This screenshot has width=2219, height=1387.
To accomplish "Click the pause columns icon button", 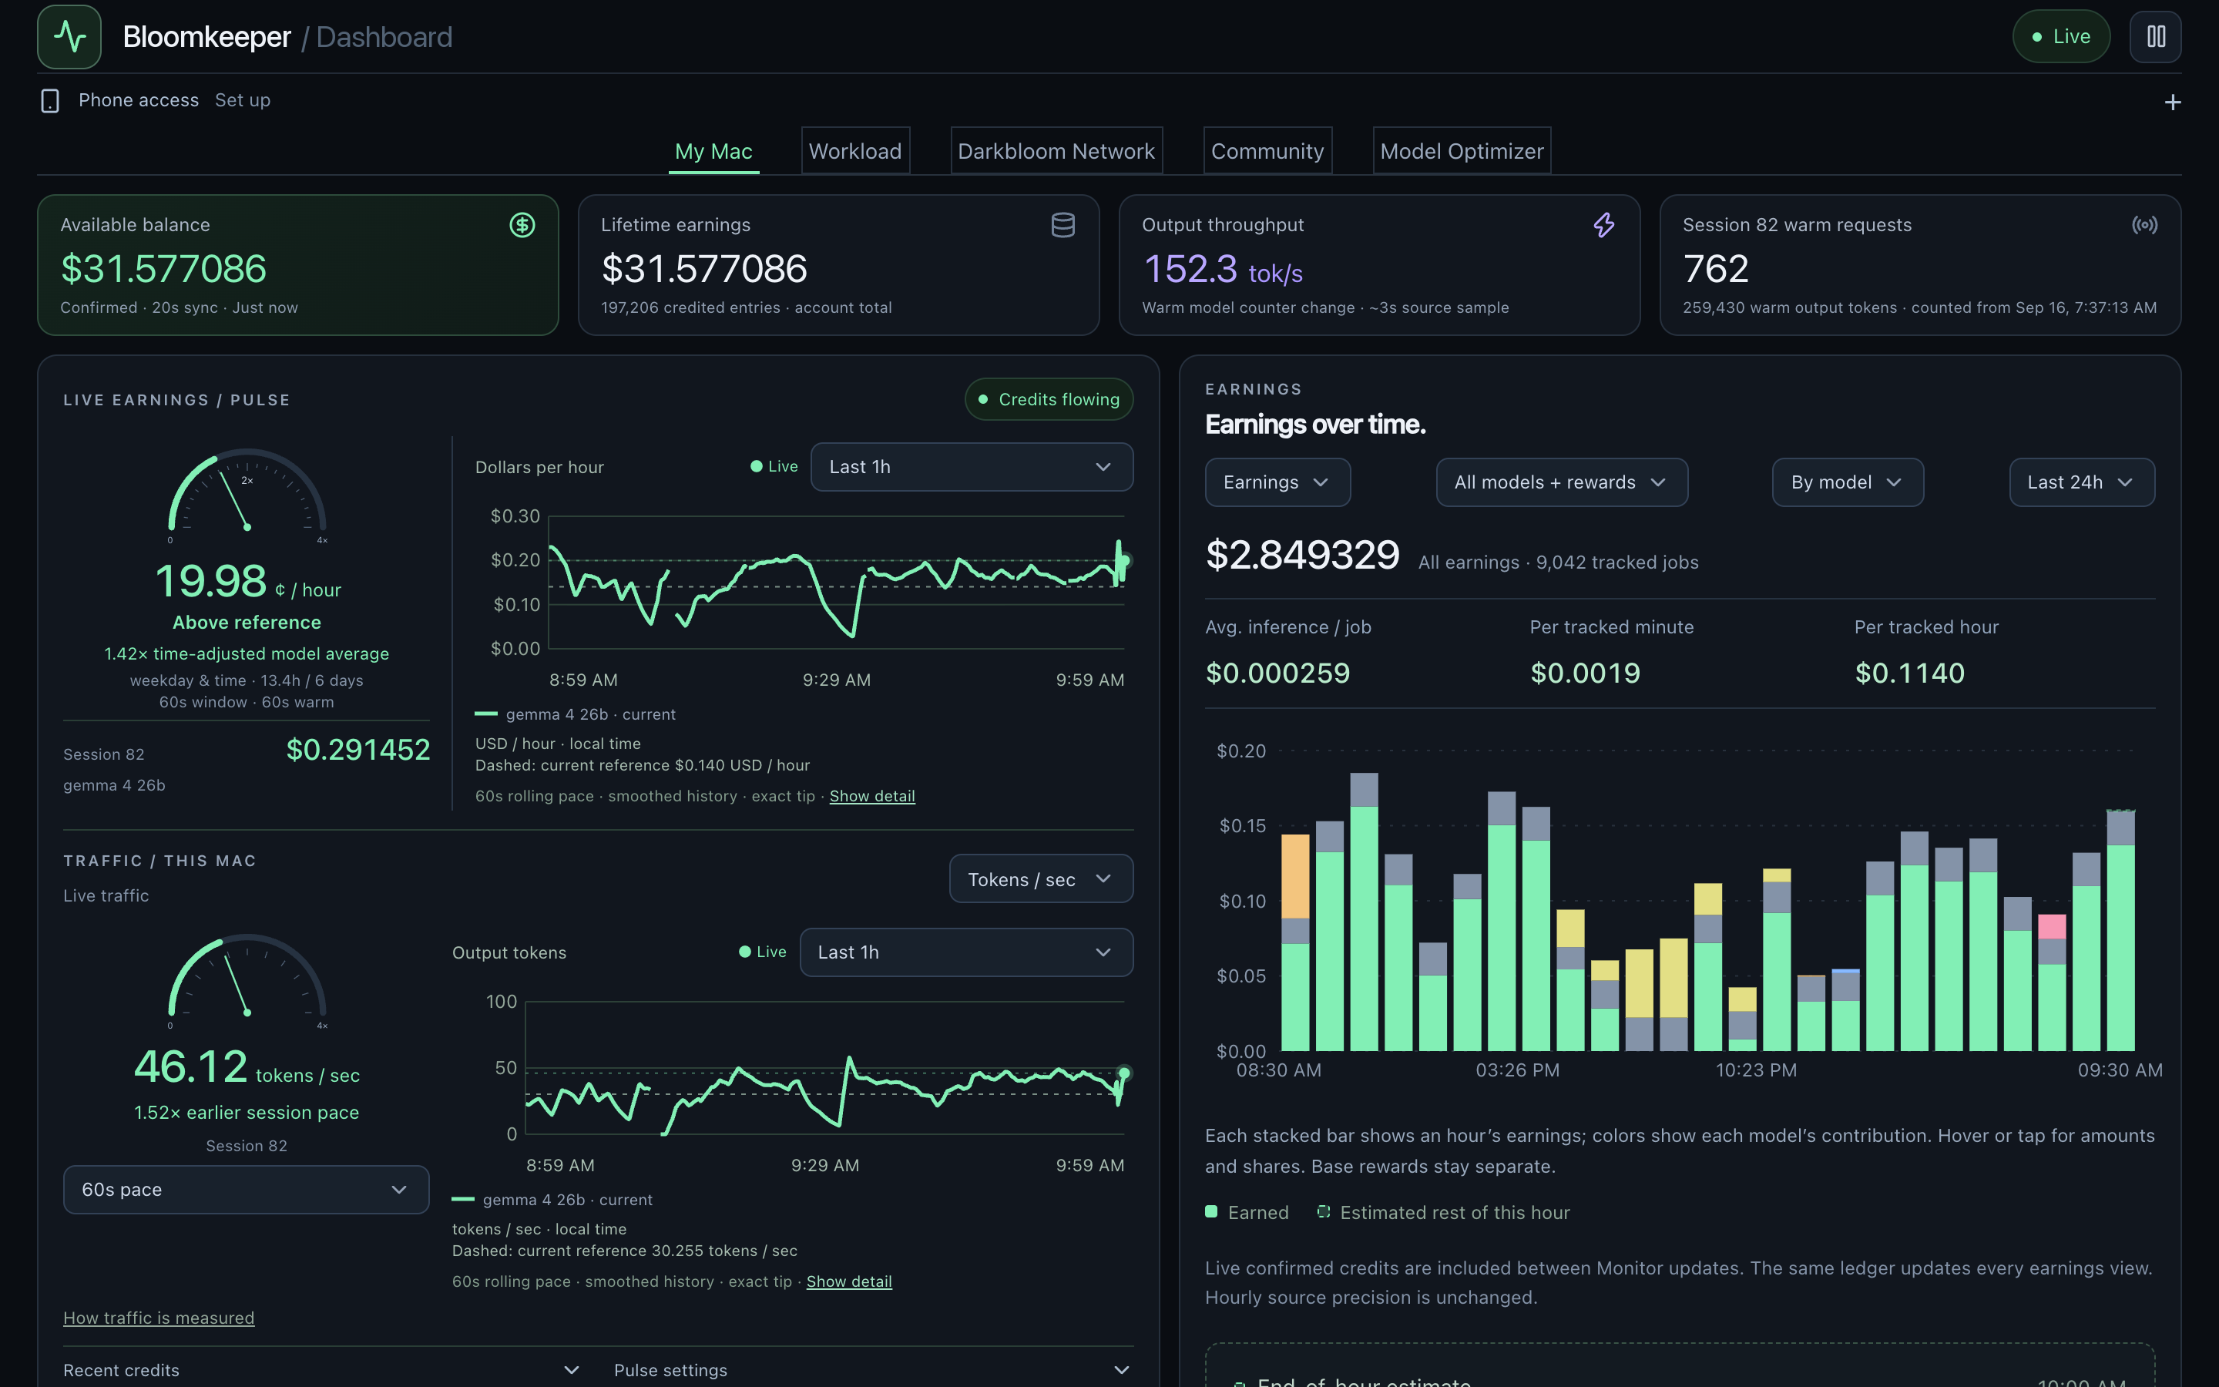I will (2155, 37).
